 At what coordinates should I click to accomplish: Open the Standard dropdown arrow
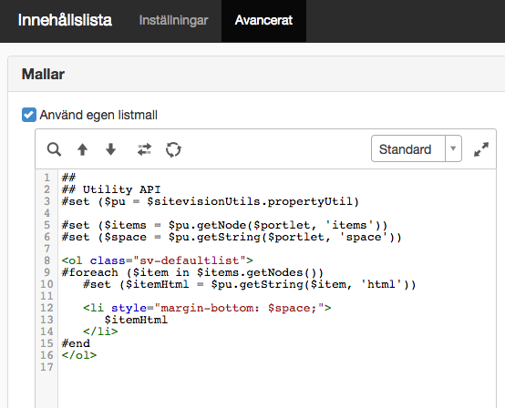coord(453,148)
